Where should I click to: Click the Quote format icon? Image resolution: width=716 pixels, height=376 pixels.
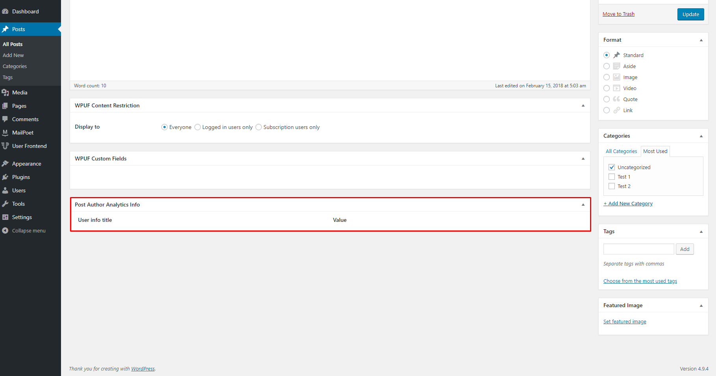coord(617,99)
